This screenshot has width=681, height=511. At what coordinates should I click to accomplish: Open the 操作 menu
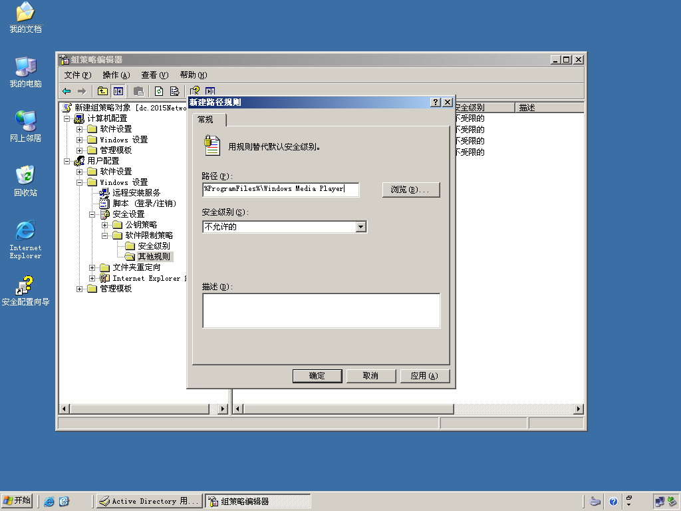pyautogui.click(x=116, y=75)
